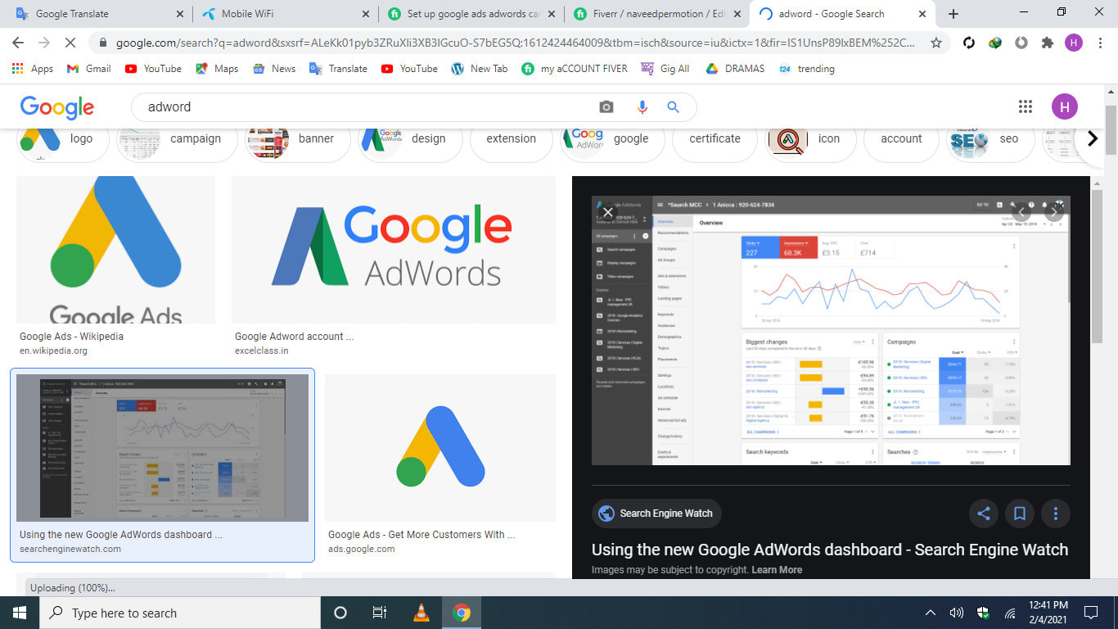Open the my aCCOUNT FIVER bookmark
Viewport: 1118px width, 629px height.
(x=575, y=69)
